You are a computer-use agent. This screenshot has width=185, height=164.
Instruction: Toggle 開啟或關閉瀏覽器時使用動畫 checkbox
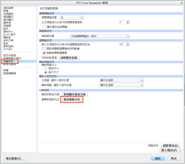click(x=45, y=49)
